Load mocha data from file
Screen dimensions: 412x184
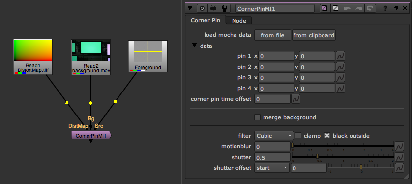pyautogui.click(x=272, y=35)
